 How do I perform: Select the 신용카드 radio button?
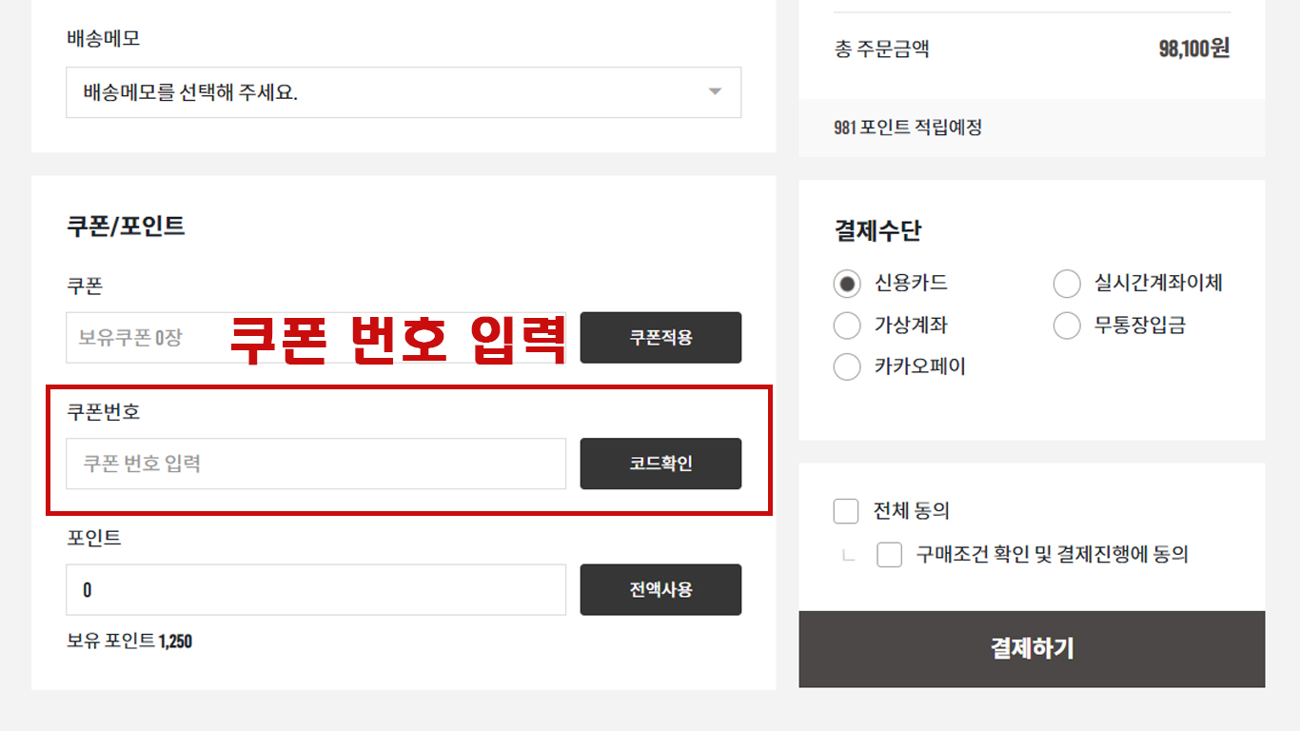click(847, 284)
